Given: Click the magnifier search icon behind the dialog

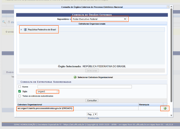Looking at the screenshot, I should point(4,22).
